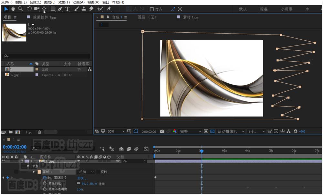The height and width of the screenshot is (195, 323).
Task: Select the Rectangle shape tool
Action: [x=53, y=9]
